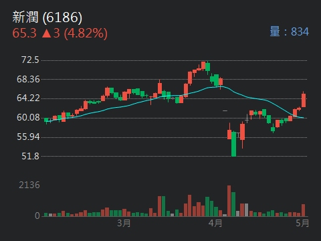Click the volume label 量：834
This screenshot has height=241, width=321.
click(x=289, y=31)
